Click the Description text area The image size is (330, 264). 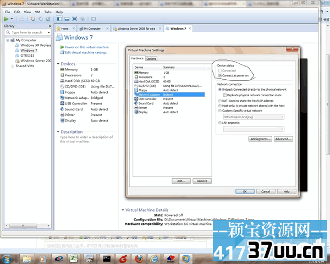86,139
